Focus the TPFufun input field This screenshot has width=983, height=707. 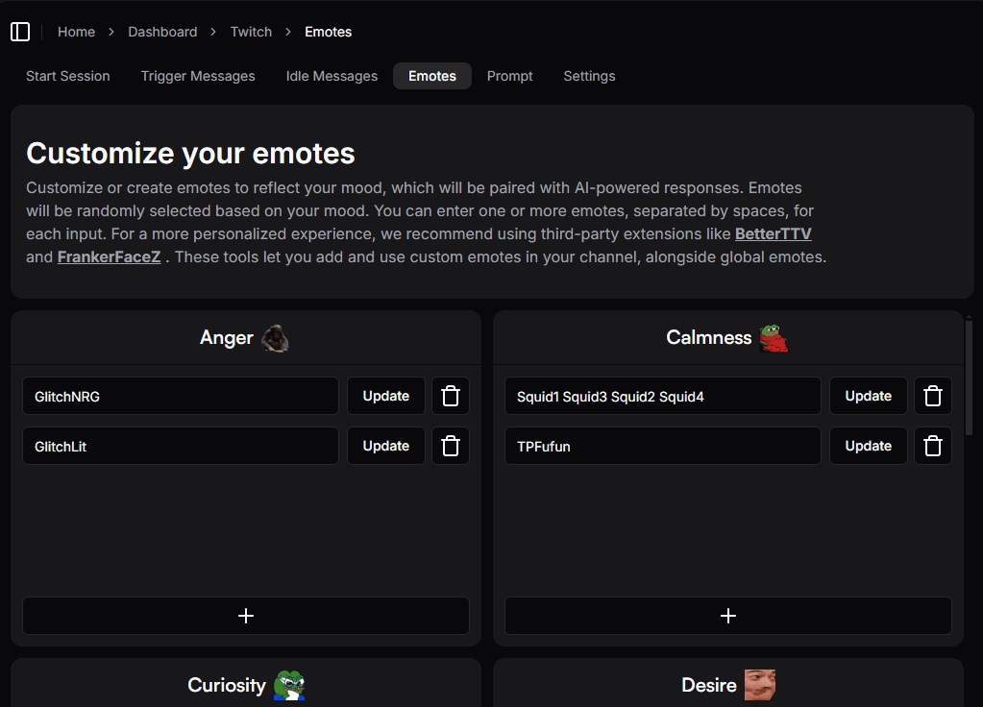click(663, 447)
